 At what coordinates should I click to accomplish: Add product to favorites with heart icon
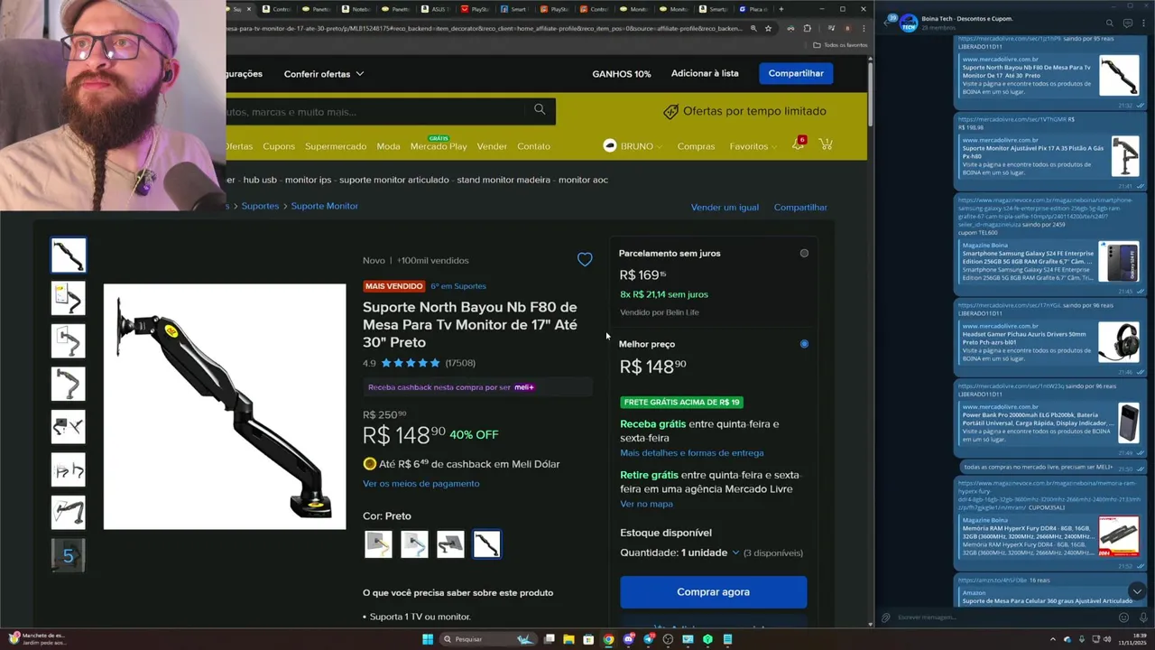coord(585,260)
